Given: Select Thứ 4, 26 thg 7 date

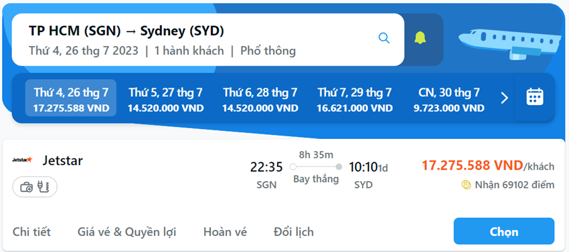Looking at the screenshot, I should click(71, 98).
